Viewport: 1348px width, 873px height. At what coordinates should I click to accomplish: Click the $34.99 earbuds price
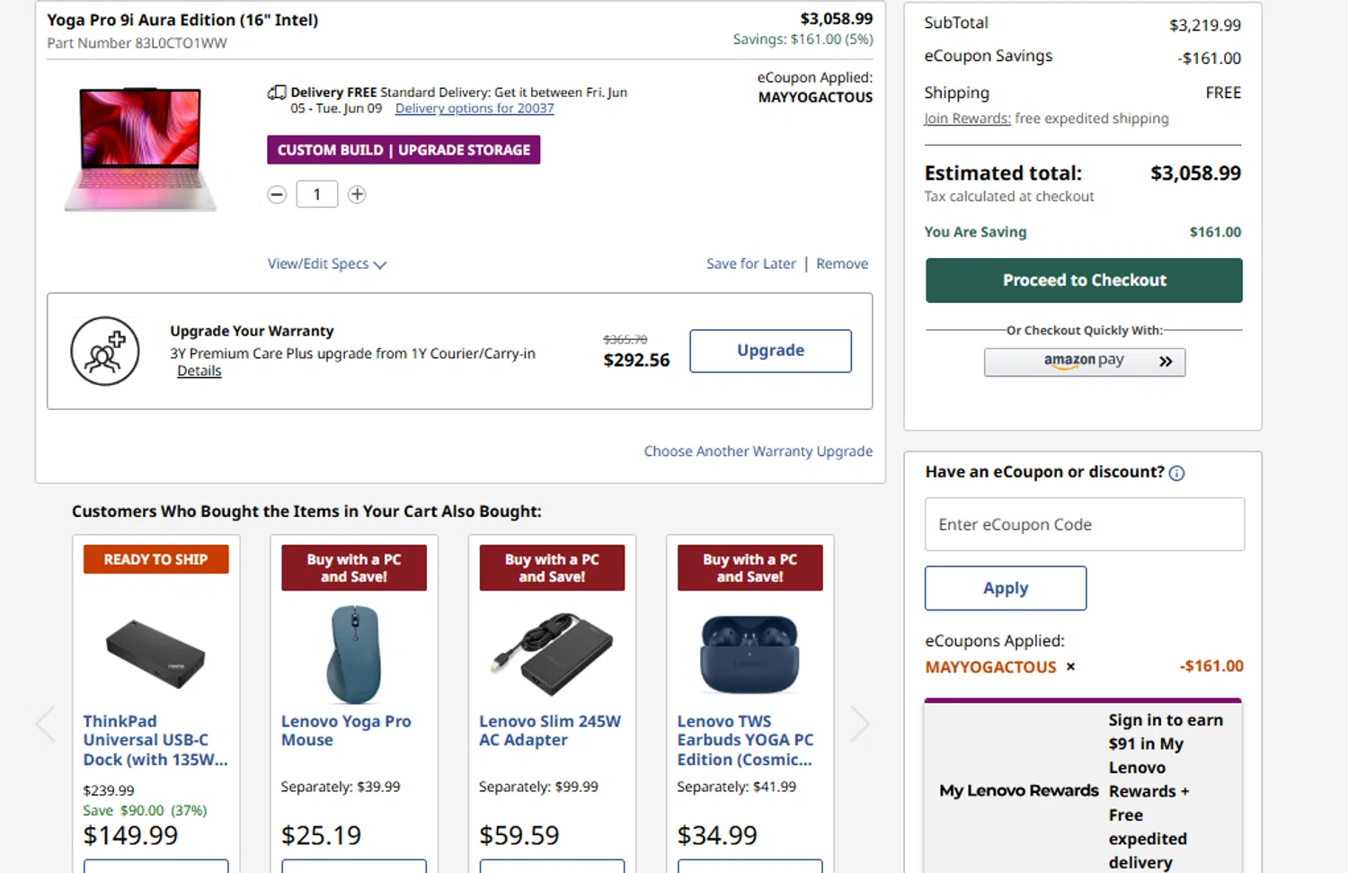(717, 835)
